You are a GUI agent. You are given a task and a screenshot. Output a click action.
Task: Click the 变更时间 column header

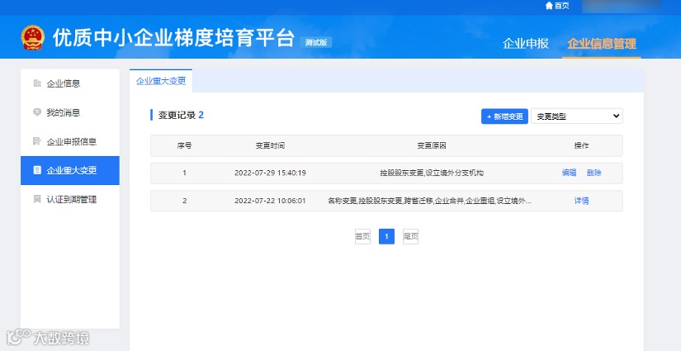[270, 145]
